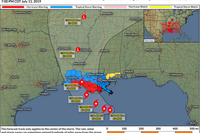Click the Alexandria city label

point(80,63)
